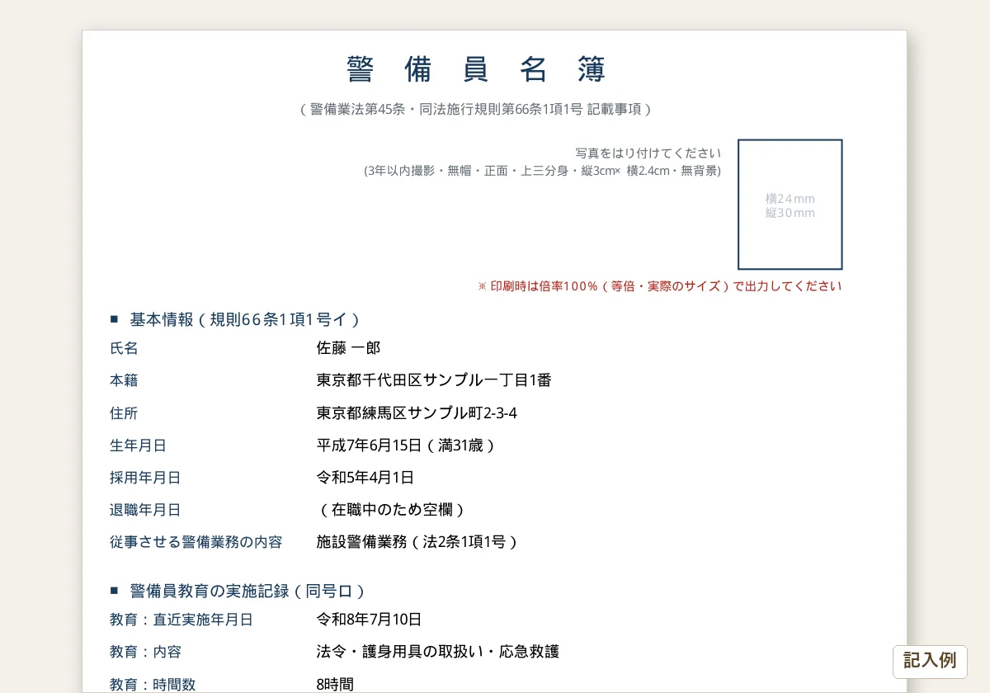Select the address 東京都練馬区サンプル町2-3-4
Screen dimensions: 990x693
[x=417, y=412]
